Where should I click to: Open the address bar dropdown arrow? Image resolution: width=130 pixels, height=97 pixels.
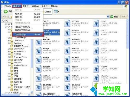tap(108, 16)
